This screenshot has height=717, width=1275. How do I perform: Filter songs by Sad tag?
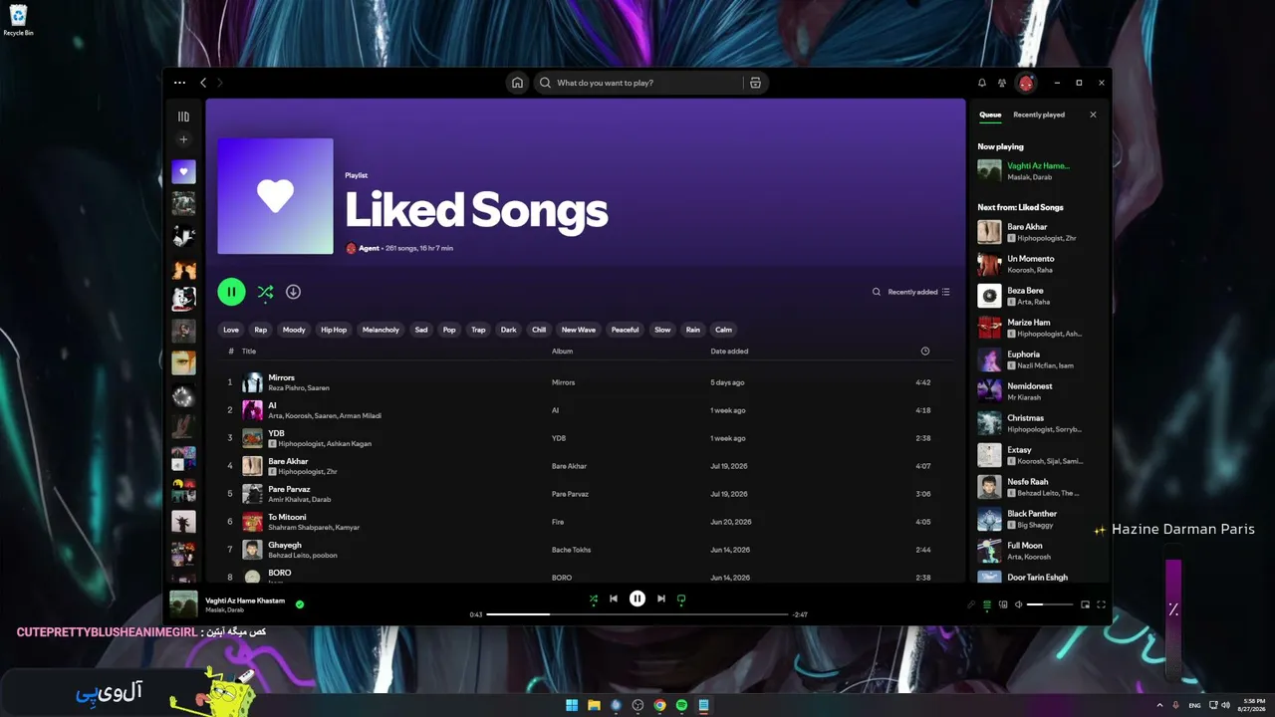click(x=421, y=330)
